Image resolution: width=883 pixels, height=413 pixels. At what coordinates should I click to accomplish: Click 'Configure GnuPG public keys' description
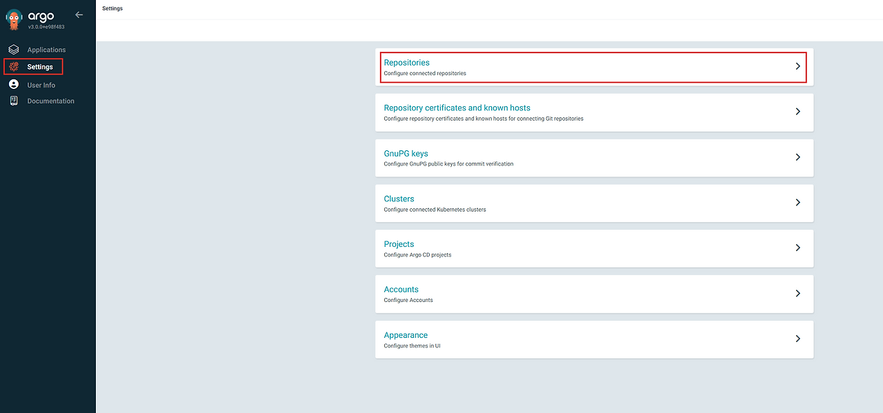[x=448, y=164]
